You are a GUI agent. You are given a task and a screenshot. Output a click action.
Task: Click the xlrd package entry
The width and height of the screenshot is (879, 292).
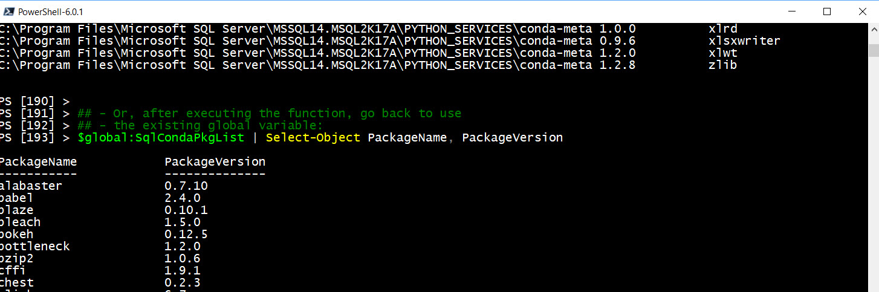tap(722, 29)
